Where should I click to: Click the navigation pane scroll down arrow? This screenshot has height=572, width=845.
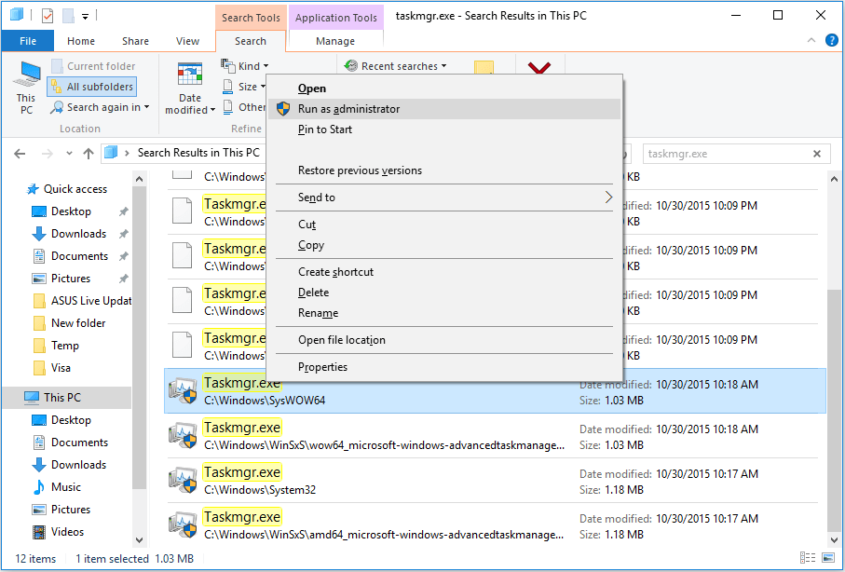tap(139, 539)
